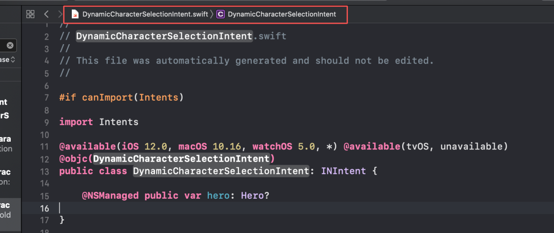Click the hero variable name
The height and width of the screenshot is (233, 554).
tap(218, 196)
